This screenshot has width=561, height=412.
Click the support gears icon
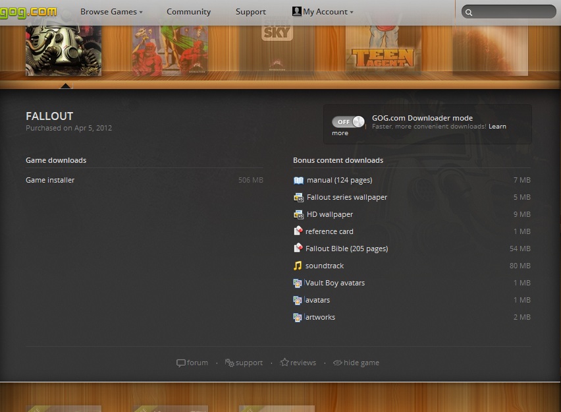(229, 363)
